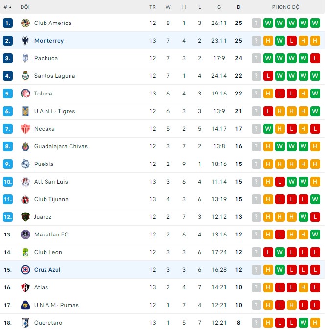Click the Necaxa club logo
This screenshot has height=331, width=325.
tap(25, 129)
